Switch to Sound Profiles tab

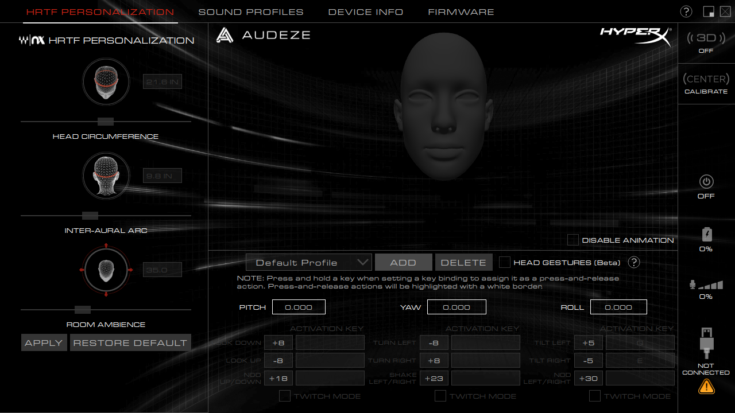pos(251,11)
